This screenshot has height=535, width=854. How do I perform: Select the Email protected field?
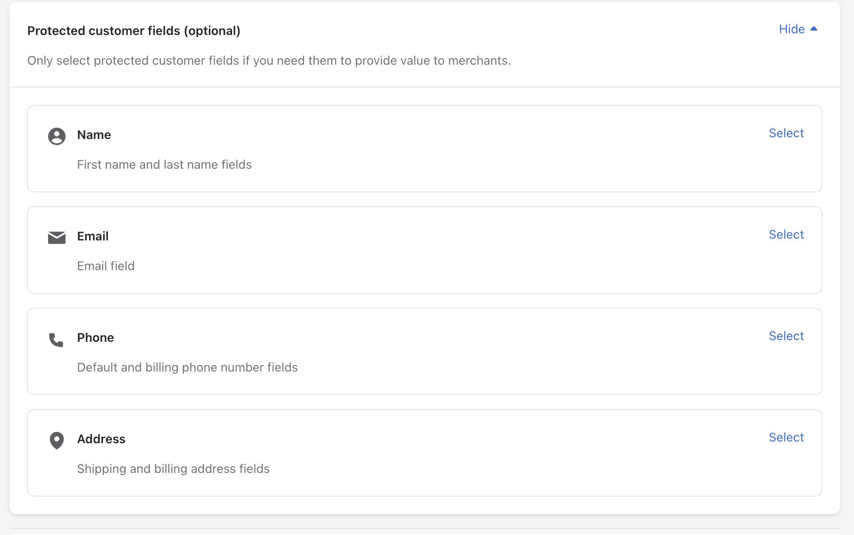tap(786, 235)
